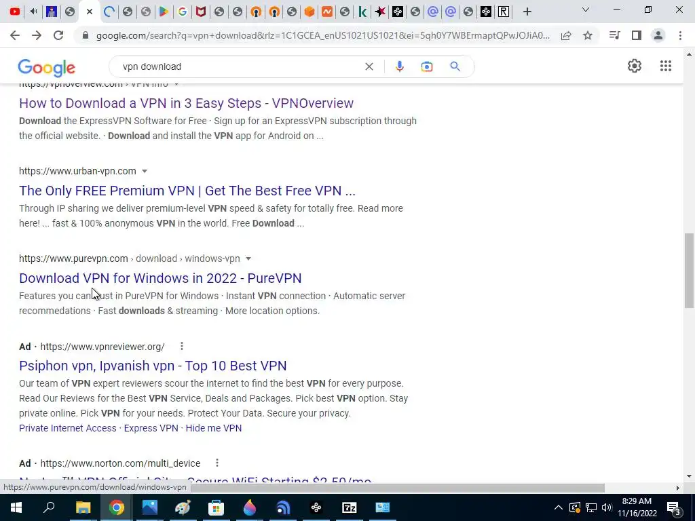695x521 pixels.
Task: Open the McAfee shield tab
Action: click(201, 12)
